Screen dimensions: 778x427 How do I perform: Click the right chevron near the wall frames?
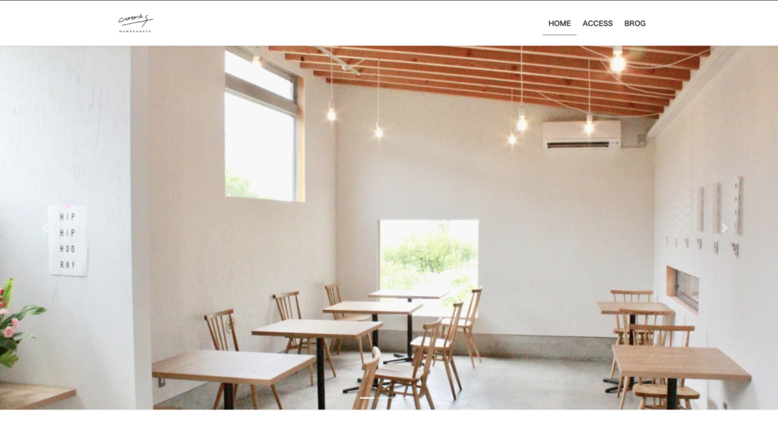tap(724, 228)
